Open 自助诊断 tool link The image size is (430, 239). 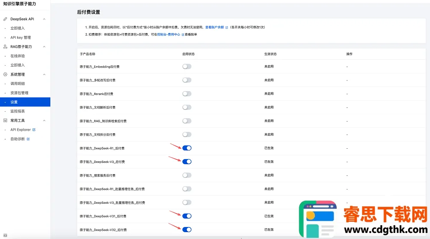(x=18, y=139)
